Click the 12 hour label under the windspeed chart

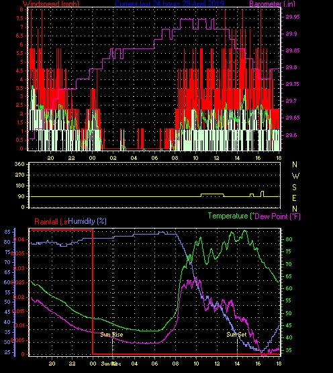click(216, 158)
